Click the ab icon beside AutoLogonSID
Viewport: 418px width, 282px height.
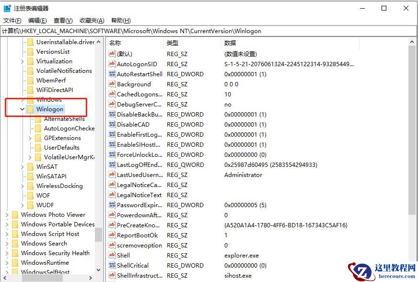112,64
